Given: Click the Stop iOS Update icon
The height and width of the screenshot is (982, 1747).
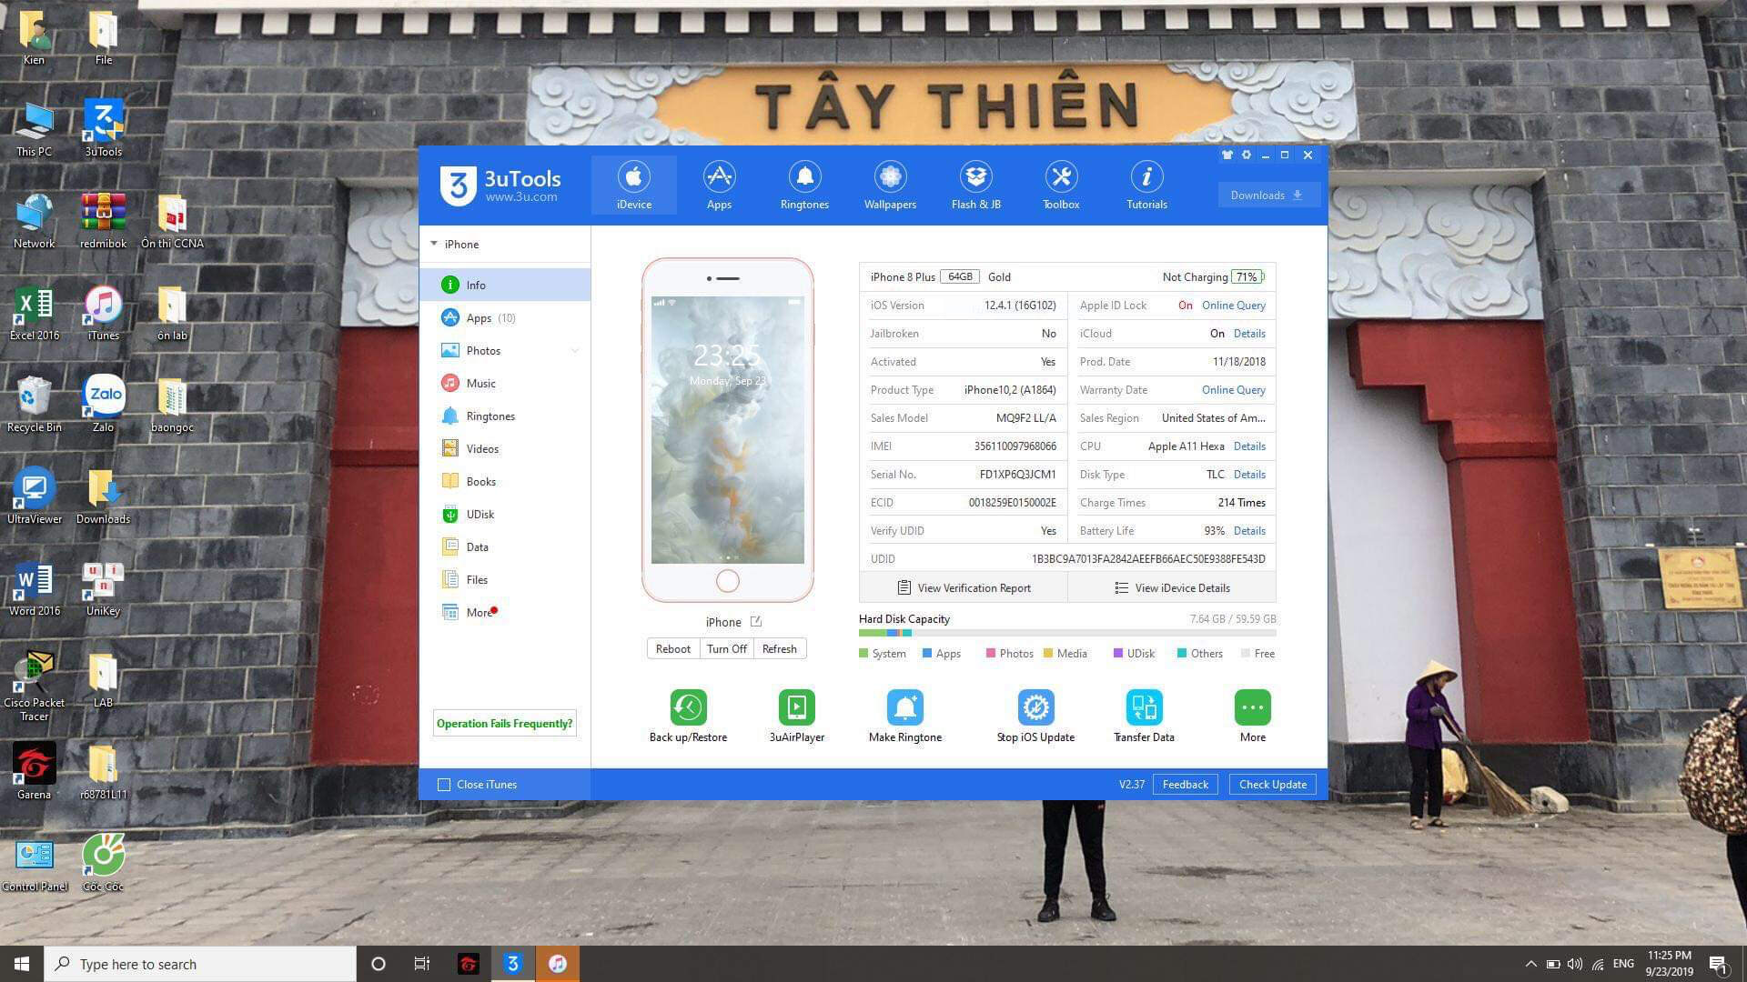Looking at the screenshot, I should tap(1035, 707).
